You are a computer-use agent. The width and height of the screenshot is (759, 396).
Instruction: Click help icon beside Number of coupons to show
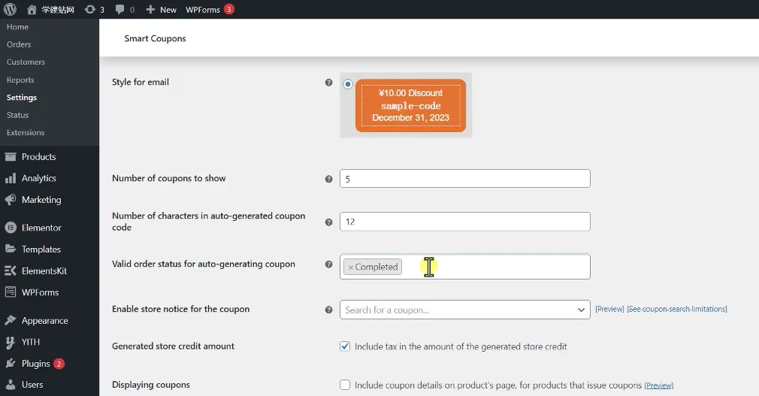coord(328,179)
